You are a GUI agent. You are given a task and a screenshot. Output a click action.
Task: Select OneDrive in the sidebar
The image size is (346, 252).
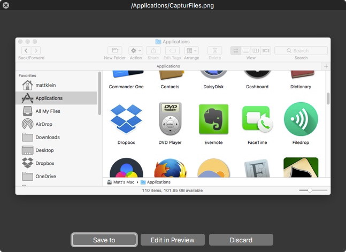point(45,177)
